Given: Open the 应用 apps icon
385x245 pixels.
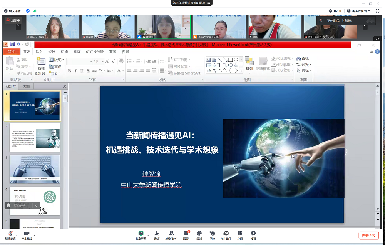Looking at the screenshot, I should (240, 233).
